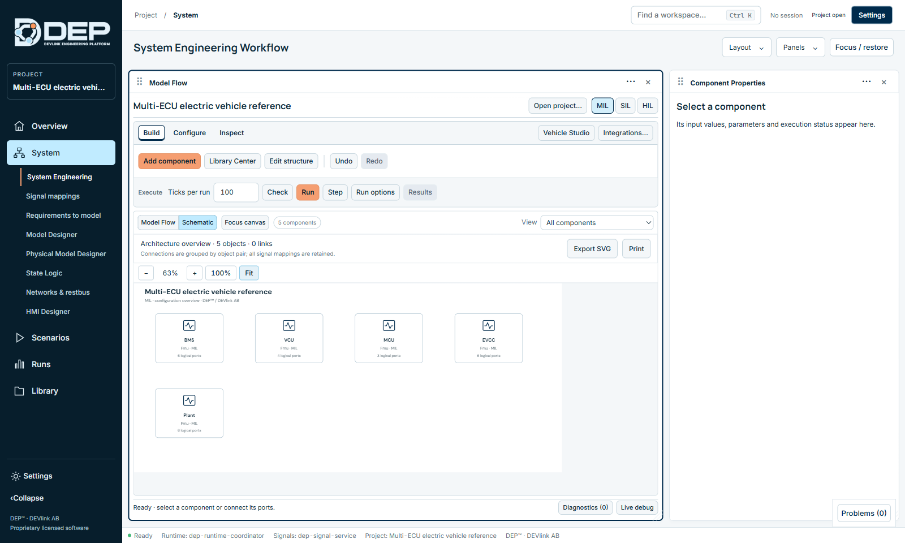This screenshot has width=905, height=543.
Task: Open Scenarios play icon item
Action: [20, 338]
